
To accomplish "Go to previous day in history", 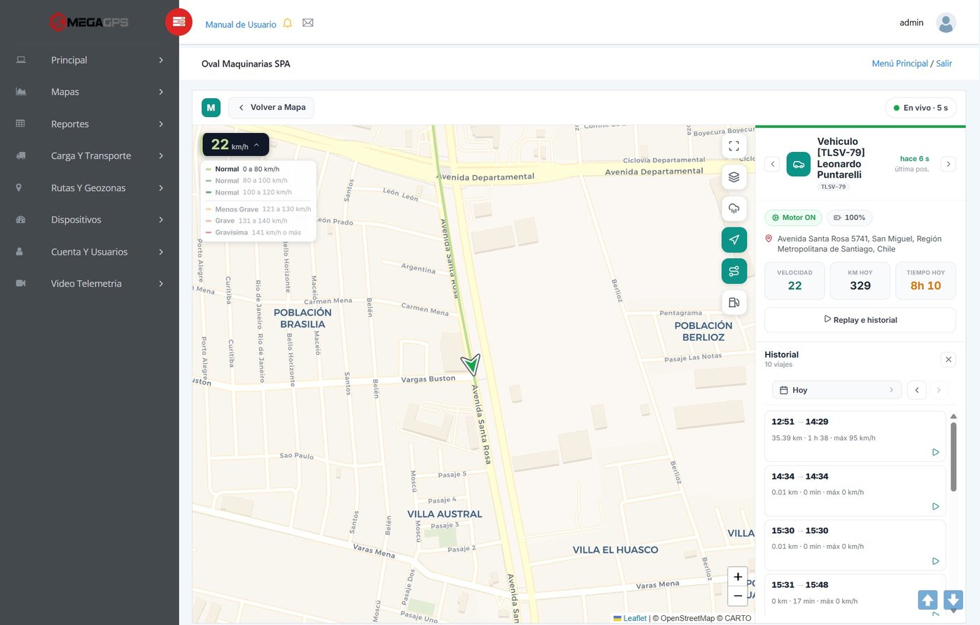I will [917, 391].
